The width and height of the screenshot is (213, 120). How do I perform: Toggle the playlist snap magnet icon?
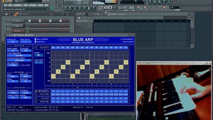(80, 14)
